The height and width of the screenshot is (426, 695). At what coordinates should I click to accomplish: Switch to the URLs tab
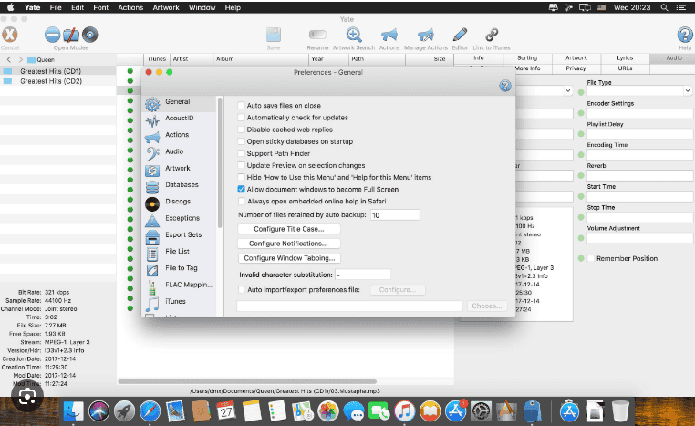tap(625, 68)
